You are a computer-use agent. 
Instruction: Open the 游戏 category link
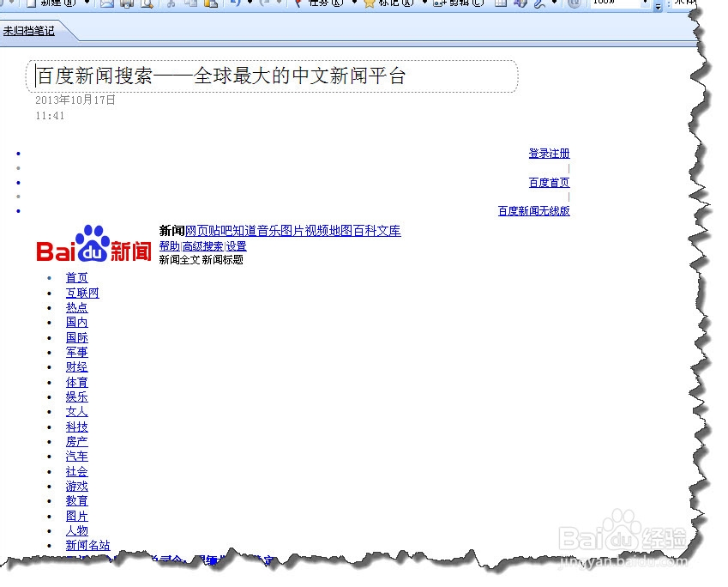tap(76, 486)
